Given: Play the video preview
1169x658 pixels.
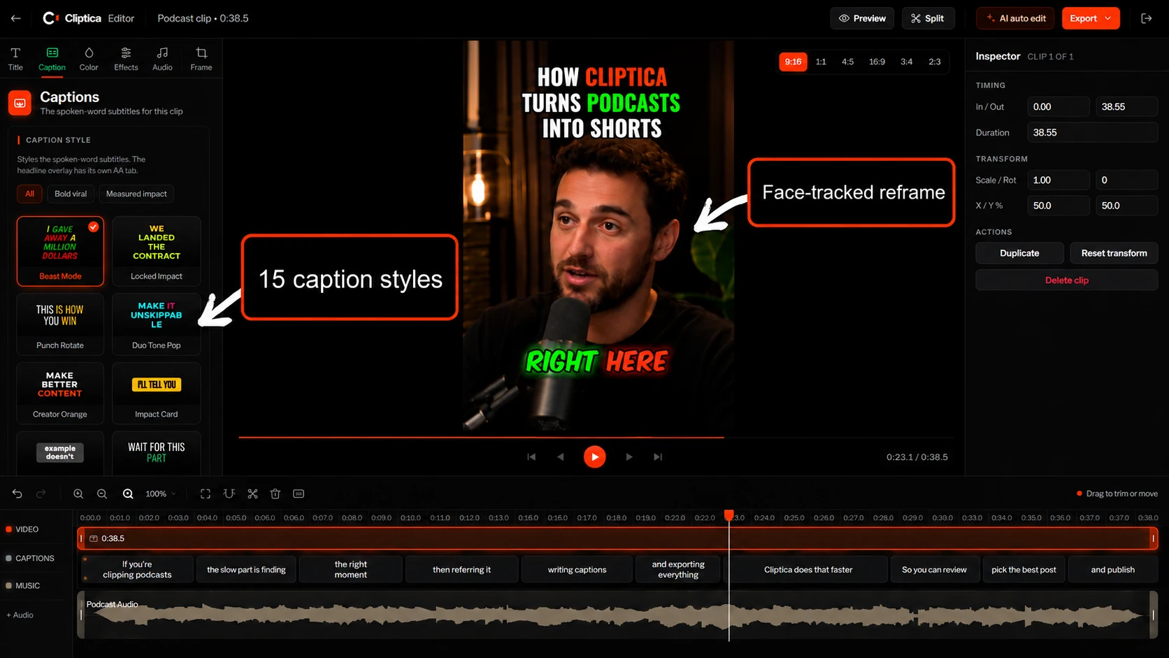Looking at the screenshot, I should tap(594, 457).
